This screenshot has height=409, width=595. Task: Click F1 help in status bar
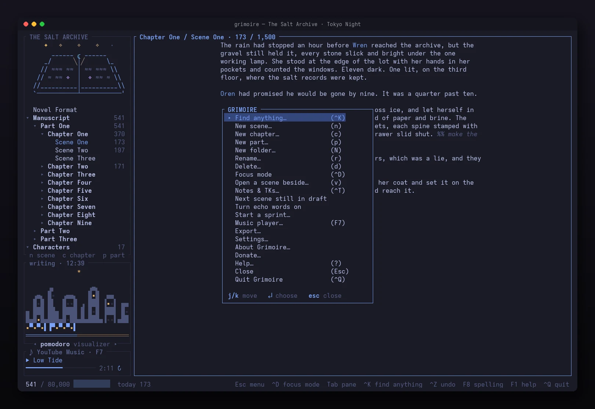point(523,384)
